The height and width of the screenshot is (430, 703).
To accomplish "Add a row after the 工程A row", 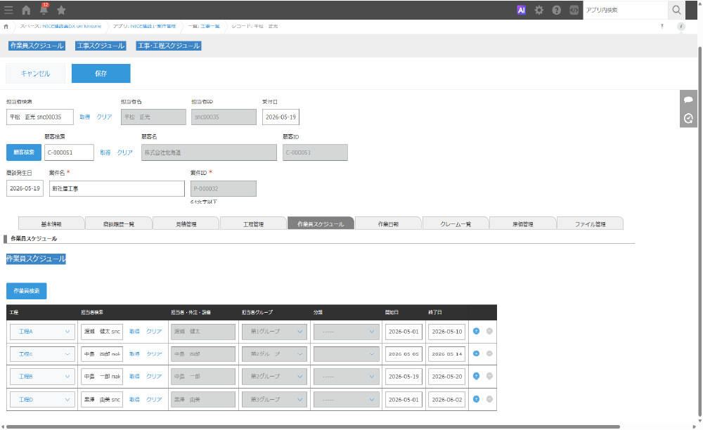I will (x=476, y=331).
